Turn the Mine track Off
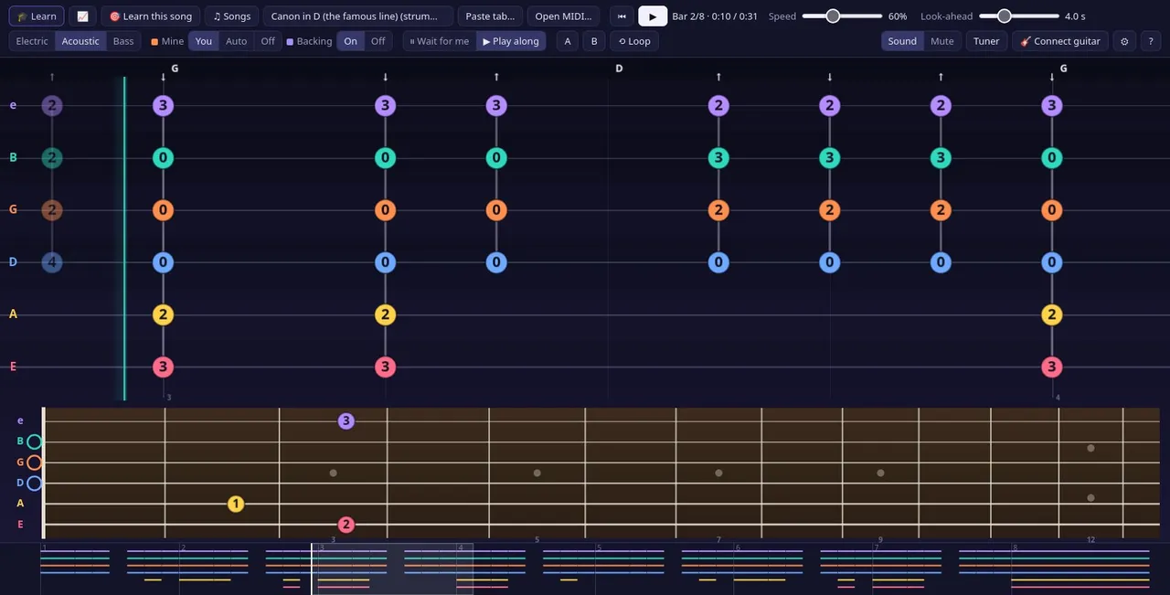Viewport: 1170px width, 595px height. [268, 41]
